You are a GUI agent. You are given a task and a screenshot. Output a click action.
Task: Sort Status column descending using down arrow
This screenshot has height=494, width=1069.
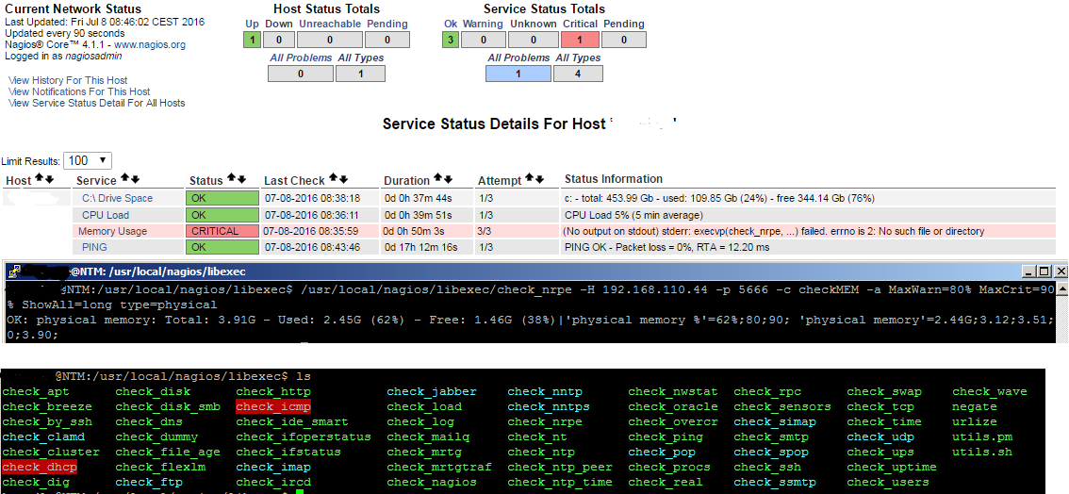241,179
